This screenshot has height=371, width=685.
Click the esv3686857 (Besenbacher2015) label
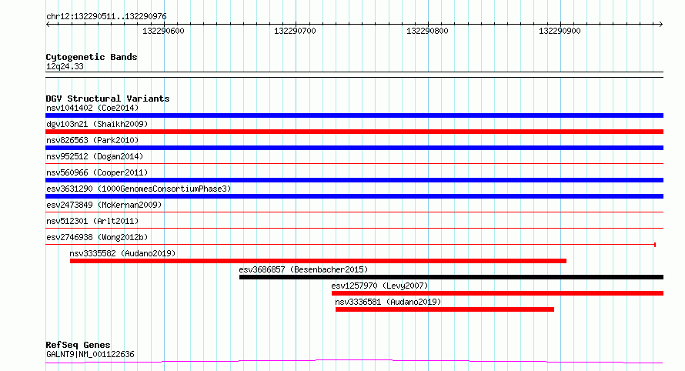click(x=303, y=269)
